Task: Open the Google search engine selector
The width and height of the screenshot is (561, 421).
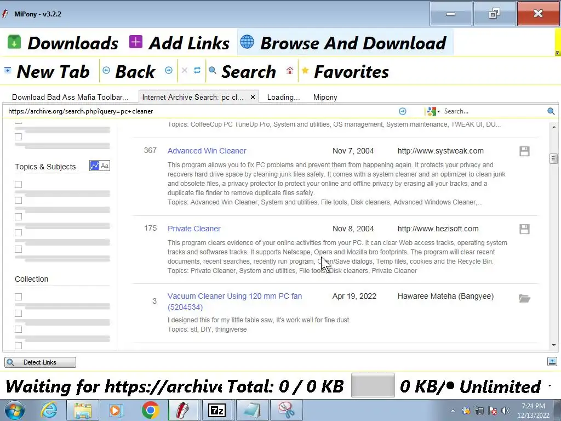Action: [433, 111]
